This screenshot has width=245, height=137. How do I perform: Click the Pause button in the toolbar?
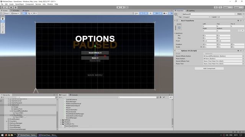tap(122, 7)
